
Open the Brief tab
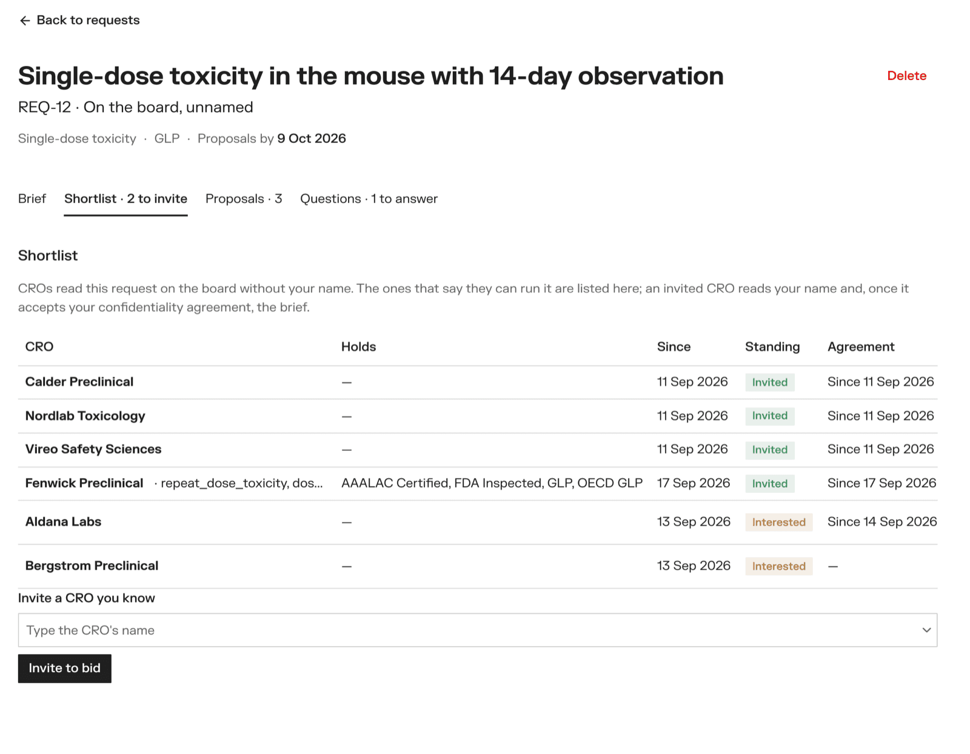coord(32,199)
